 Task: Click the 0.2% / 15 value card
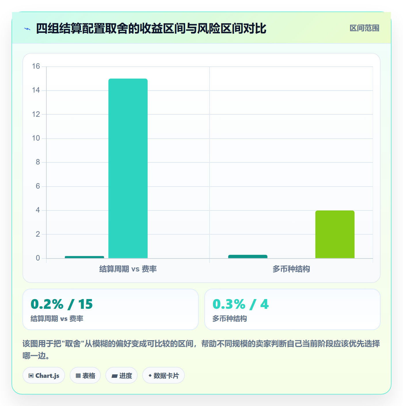pyautogui.click(x=111, y=309)
